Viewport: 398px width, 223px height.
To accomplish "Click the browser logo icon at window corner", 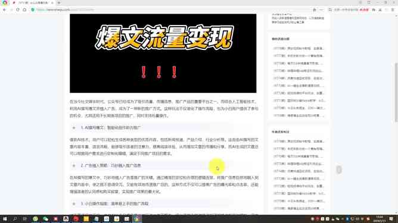I will [5, 2].
